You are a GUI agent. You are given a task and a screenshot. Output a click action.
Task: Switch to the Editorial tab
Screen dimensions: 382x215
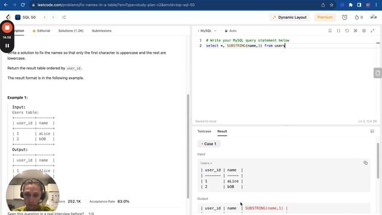(41, 30)
